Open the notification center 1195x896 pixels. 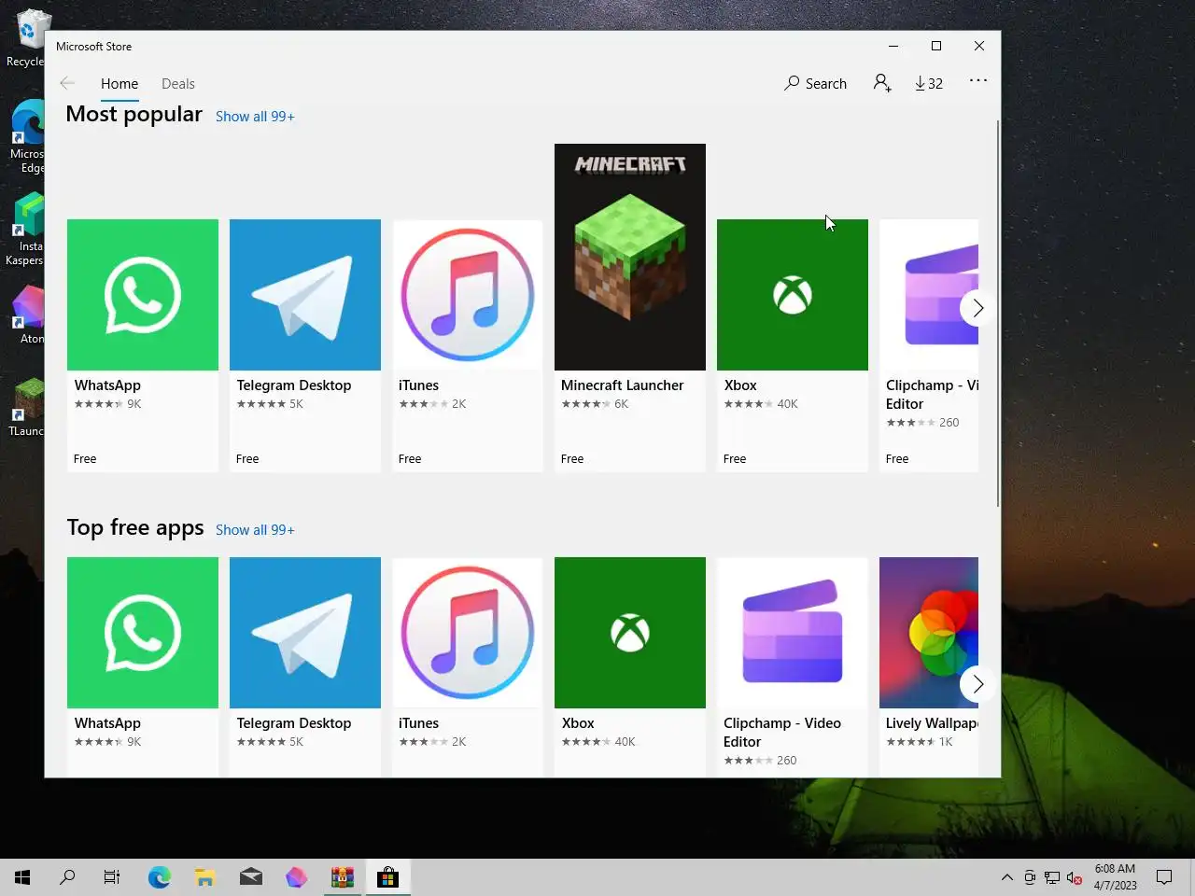point(1164,877)
